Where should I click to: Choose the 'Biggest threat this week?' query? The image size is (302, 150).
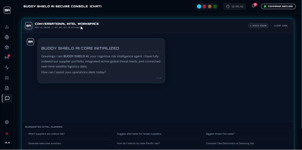click(247, 134)
